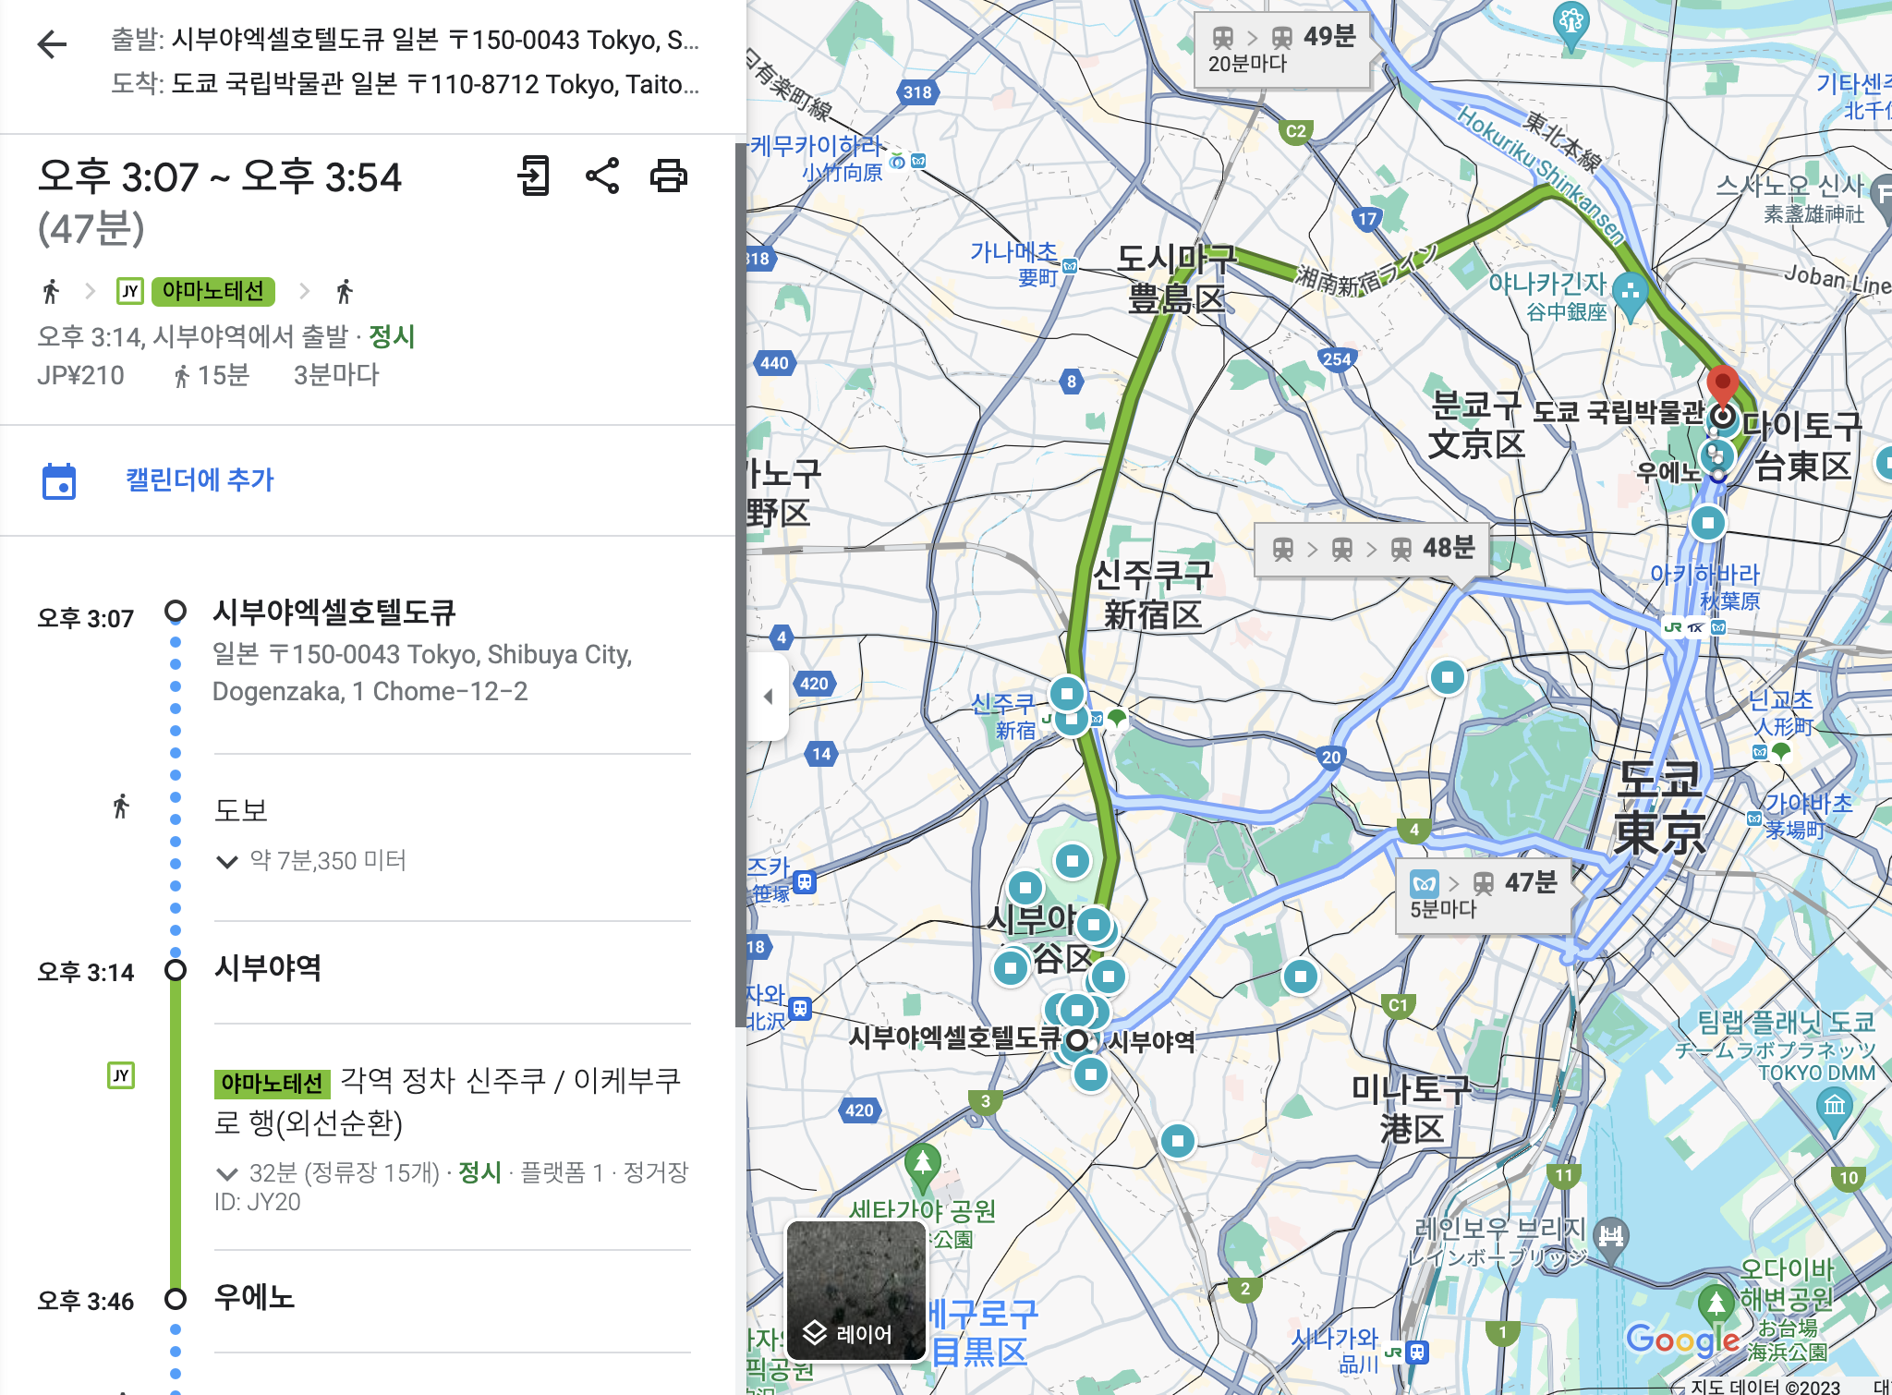Image resolution: width=1892 pixels, height=1395 pixels.
Task: Click the 시부야역 stop in itinerary
Action: pos(268,968)
